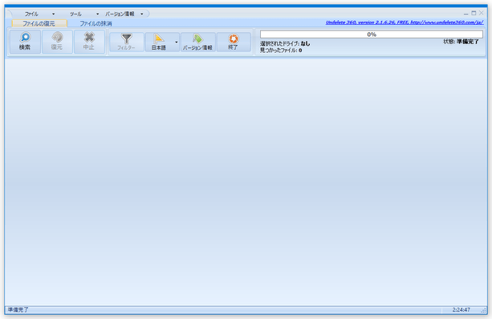Maximize the Undelete 360 window
This screenshot has height=319, width=492.
[x=474, y=13]
